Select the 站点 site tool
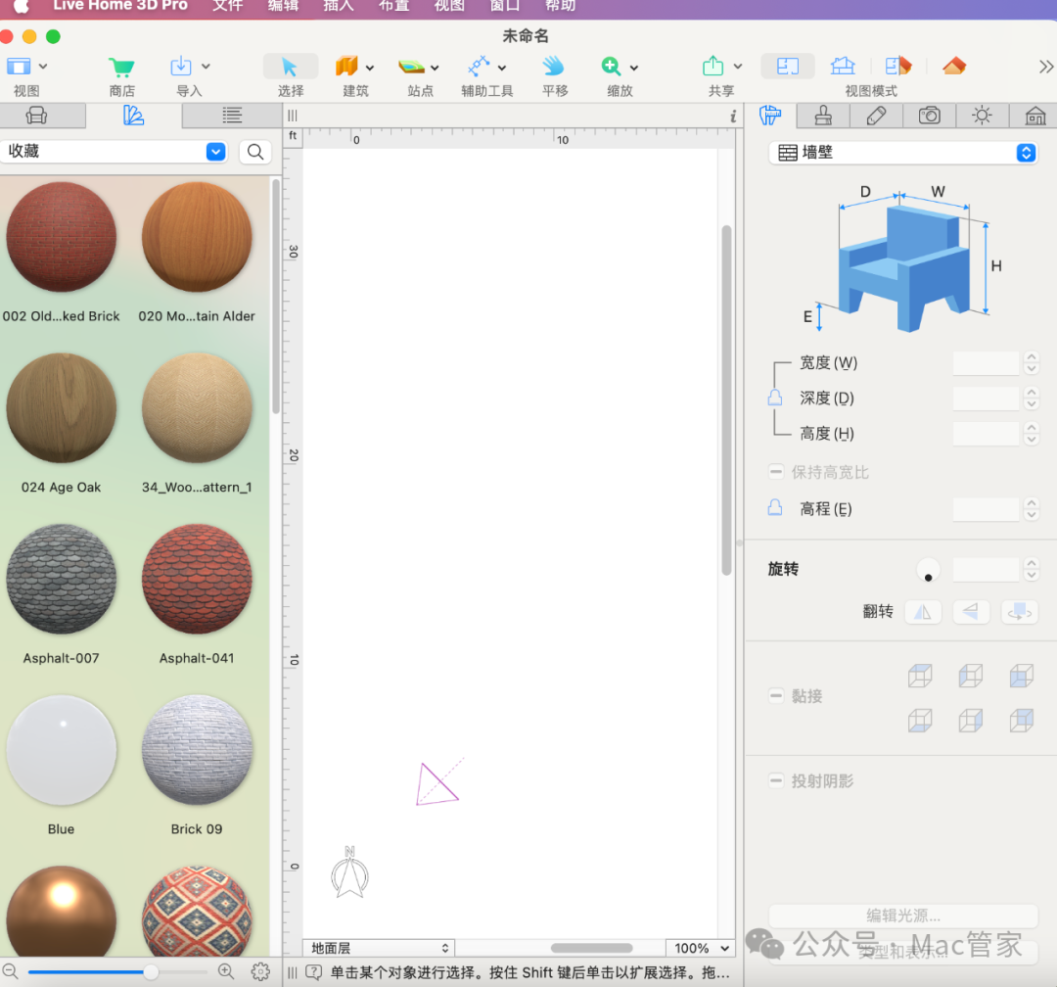 (x=411, y=67)
